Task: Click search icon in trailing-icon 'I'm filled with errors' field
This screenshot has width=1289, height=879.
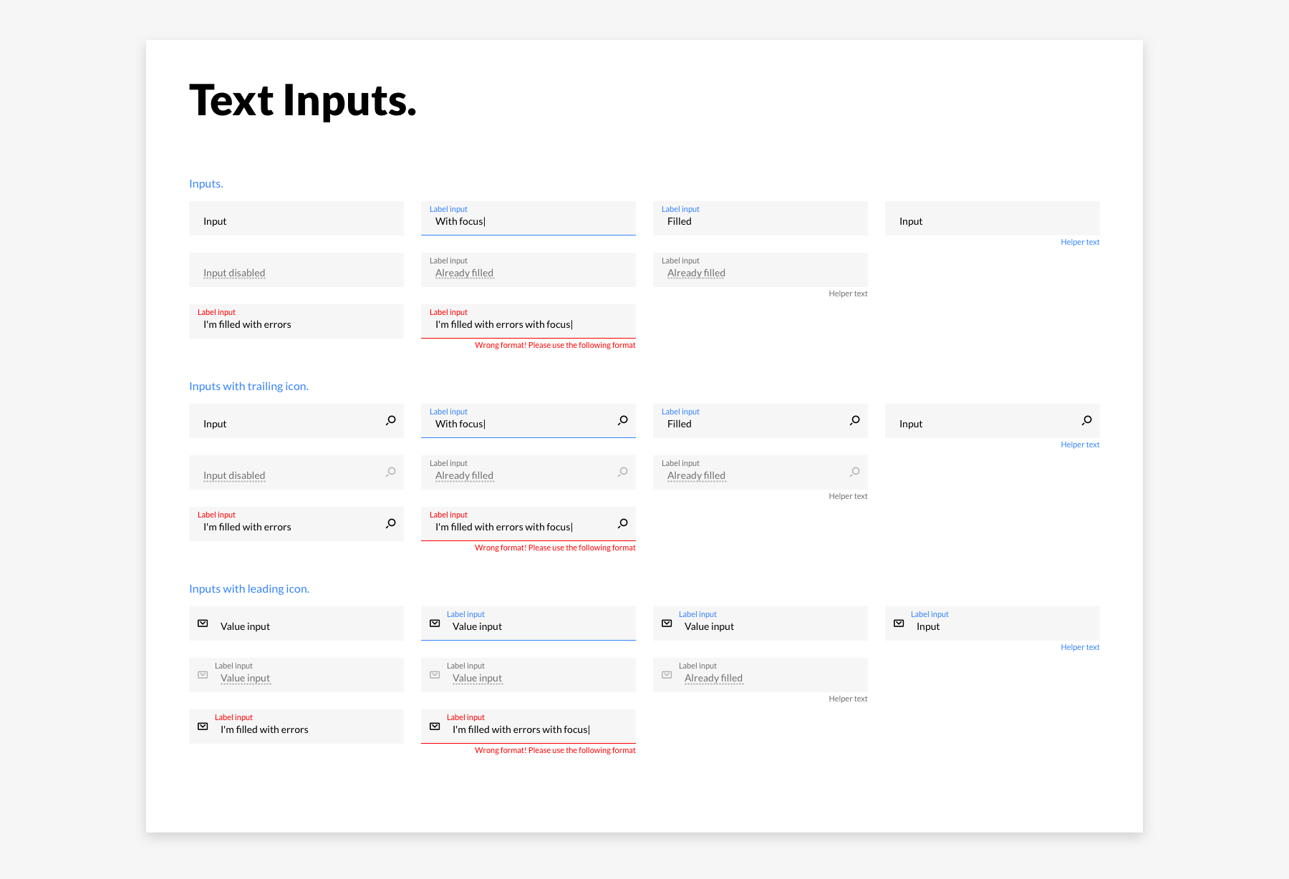Action: pos(391,523)
